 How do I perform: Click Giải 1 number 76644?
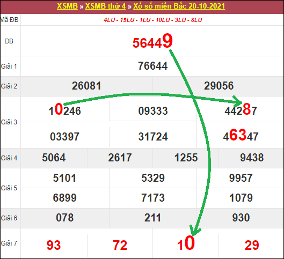pyautogui.click(x=152, y=66)
